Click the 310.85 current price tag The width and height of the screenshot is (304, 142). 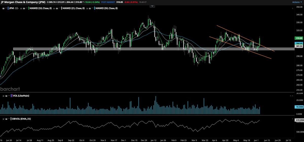pyautogui.click(x=299, y=38)
